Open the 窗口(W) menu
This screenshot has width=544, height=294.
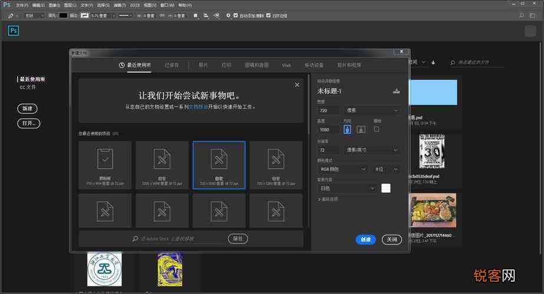click(x=167, y=5)
